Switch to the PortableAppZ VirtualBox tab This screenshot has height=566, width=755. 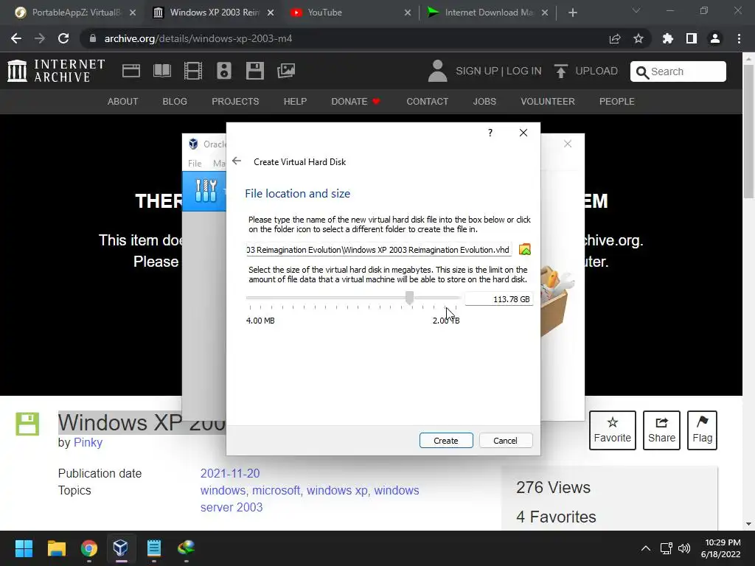click(76, 13)
